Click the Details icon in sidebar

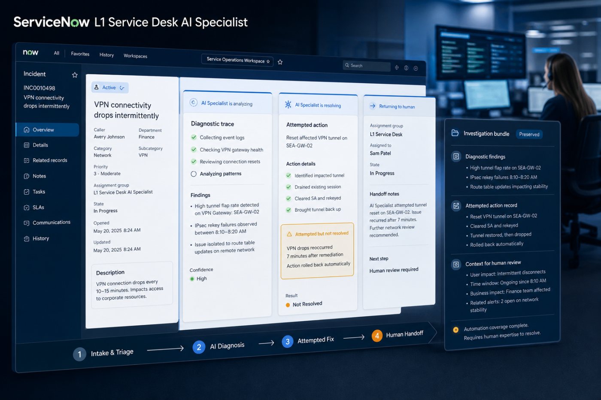[x=27, y=145]
